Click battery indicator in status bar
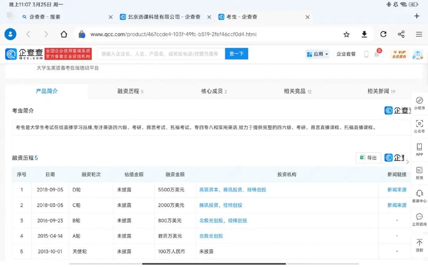Viewport: 428px width, 267px height. pos(413,4)
